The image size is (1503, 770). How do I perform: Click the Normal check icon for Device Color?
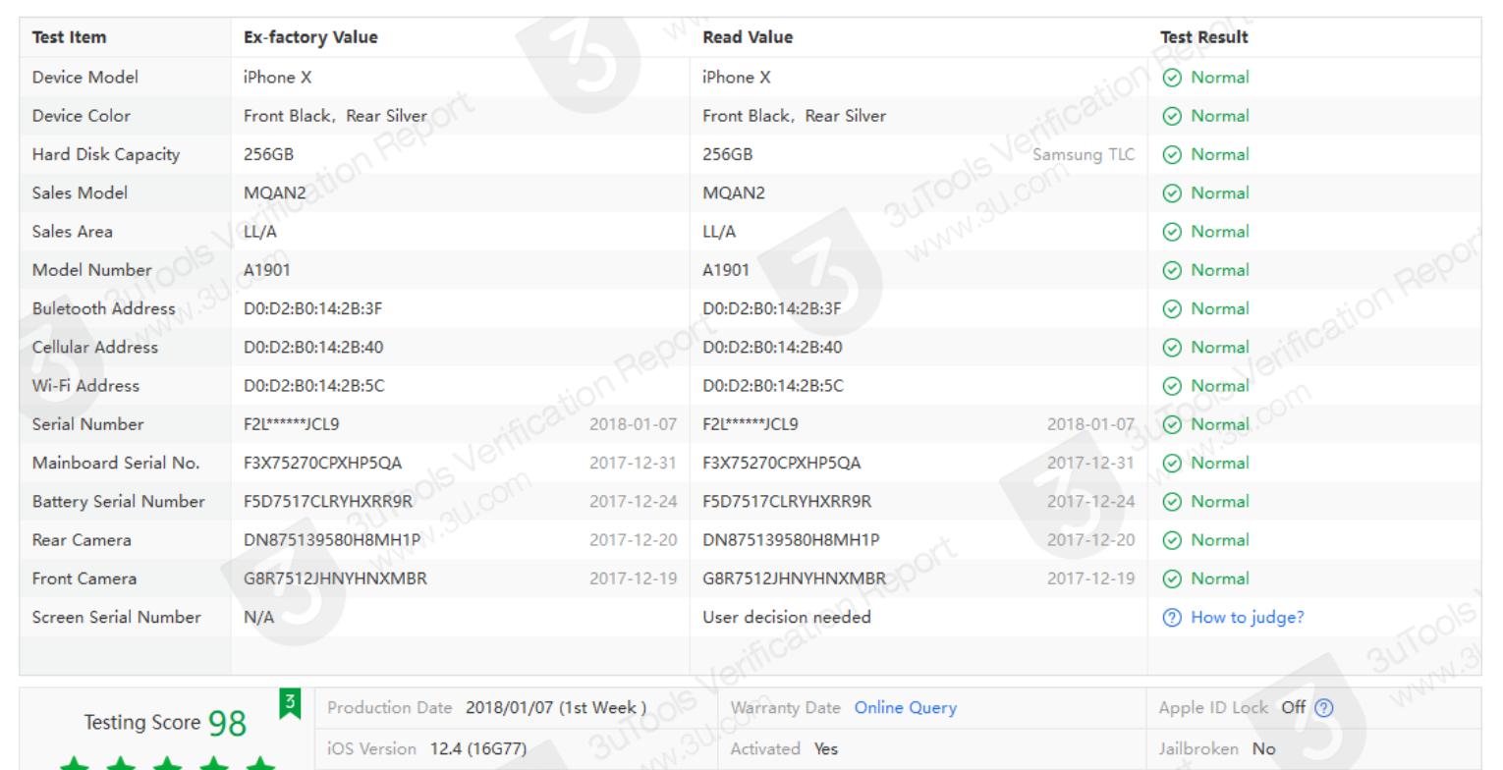coord(1171,116)
